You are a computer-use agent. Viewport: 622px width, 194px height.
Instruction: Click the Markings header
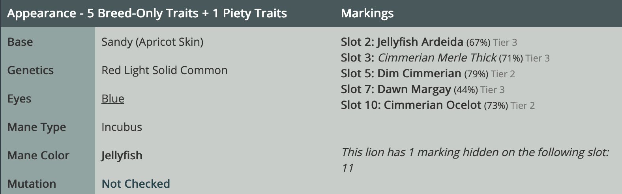click(367, 13)
